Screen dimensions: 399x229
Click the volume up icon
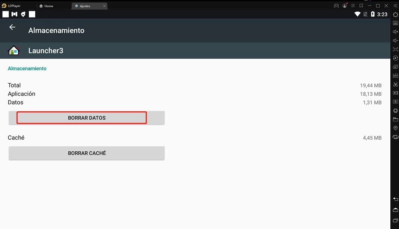click(395, 32)
